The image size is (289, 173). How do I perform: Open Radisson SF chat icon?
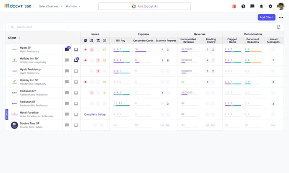[x=67, y=103]
